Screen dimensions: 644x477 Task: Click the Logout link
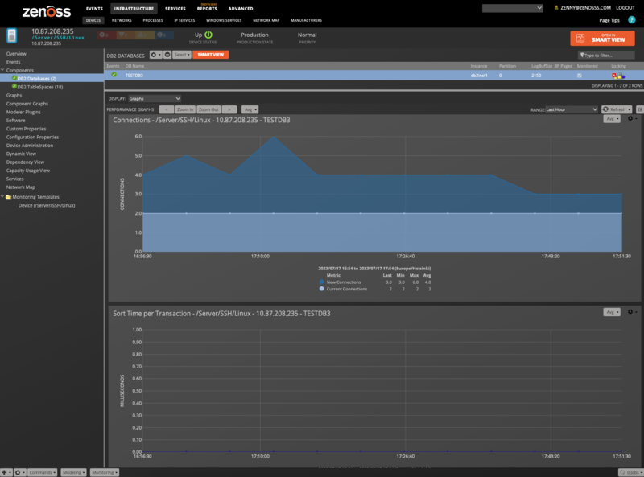pos(625,8)
